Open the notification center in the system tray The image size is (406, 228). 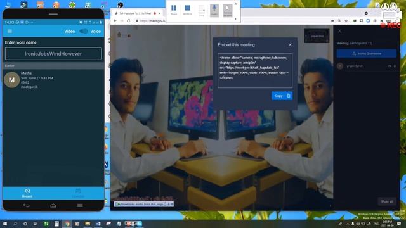click(399, 224)
